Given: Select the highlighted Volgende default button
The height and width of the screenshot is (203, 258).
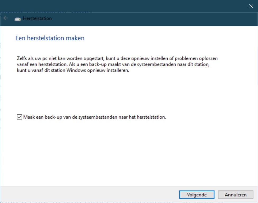Looking at the screenshot, I should pos(197,195).
